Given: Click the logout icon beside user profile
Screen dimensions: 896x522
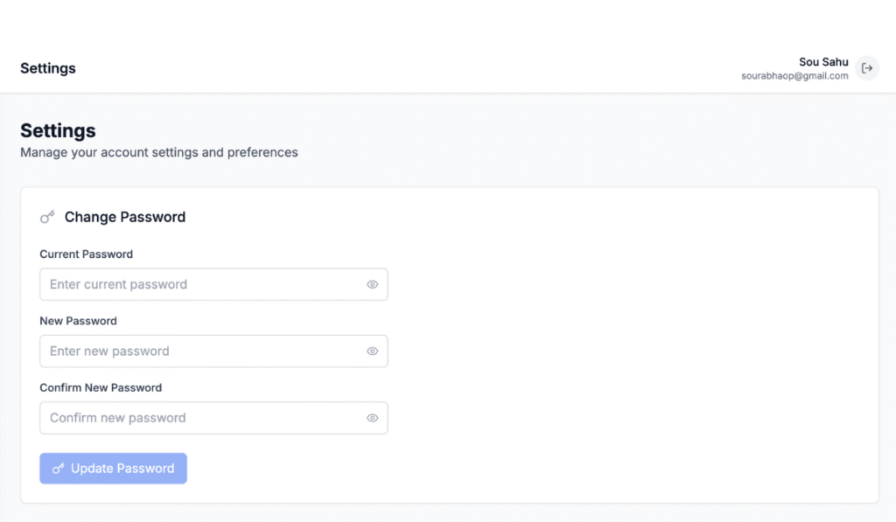Looking at the screenshot, I should click(867, 68).
